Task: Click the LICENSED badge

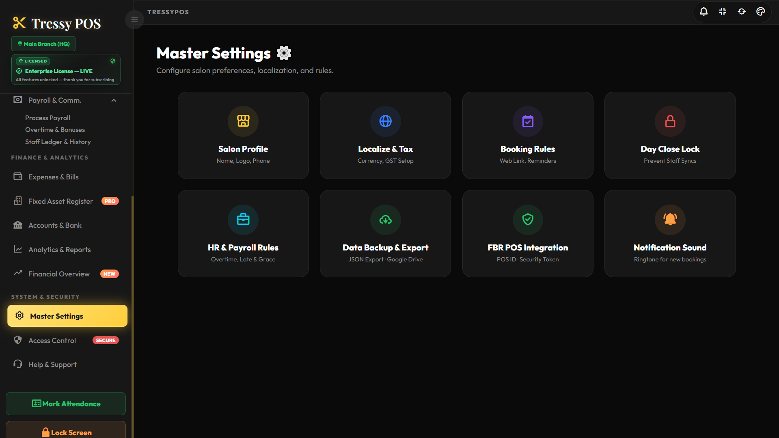Action: point(33,61)
